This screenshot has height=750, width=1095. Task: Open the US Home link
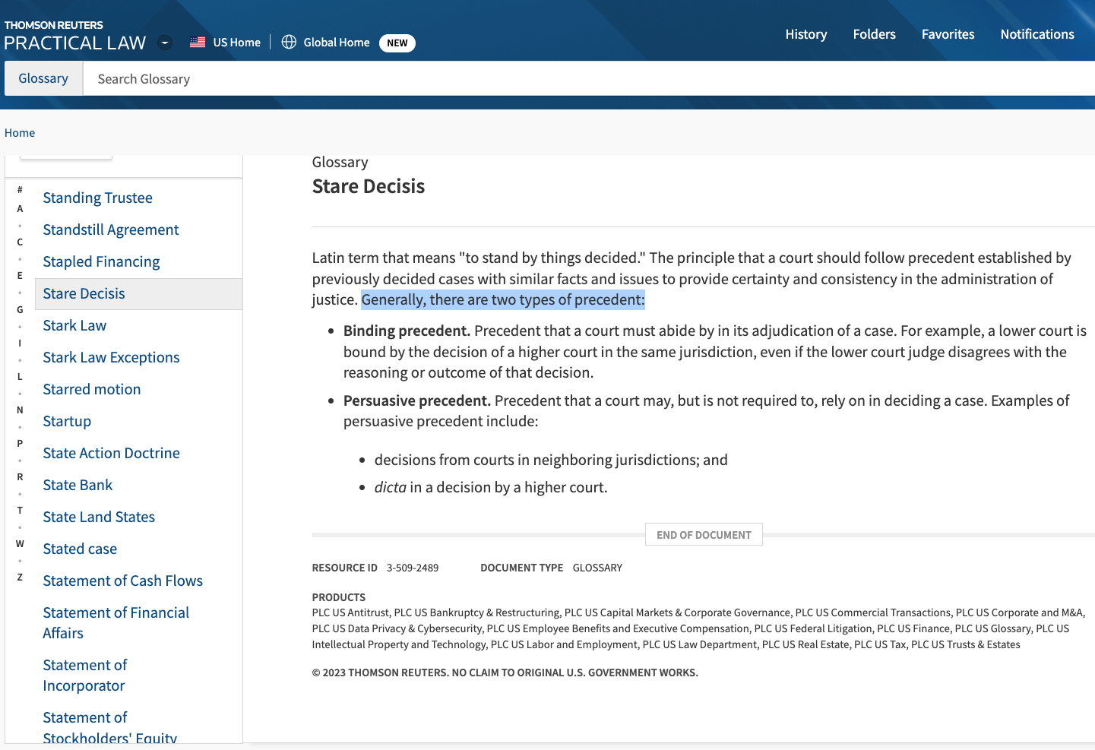tap(236, 43)
